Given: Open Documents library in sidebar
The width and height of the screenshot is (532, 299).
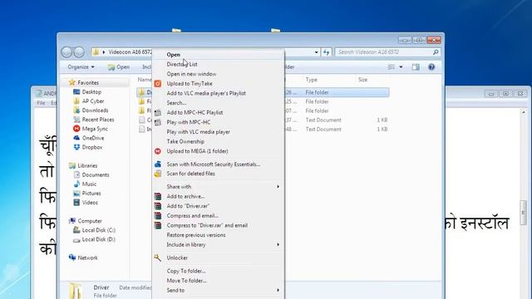Looking at the screenshot, I should [96, 175].
